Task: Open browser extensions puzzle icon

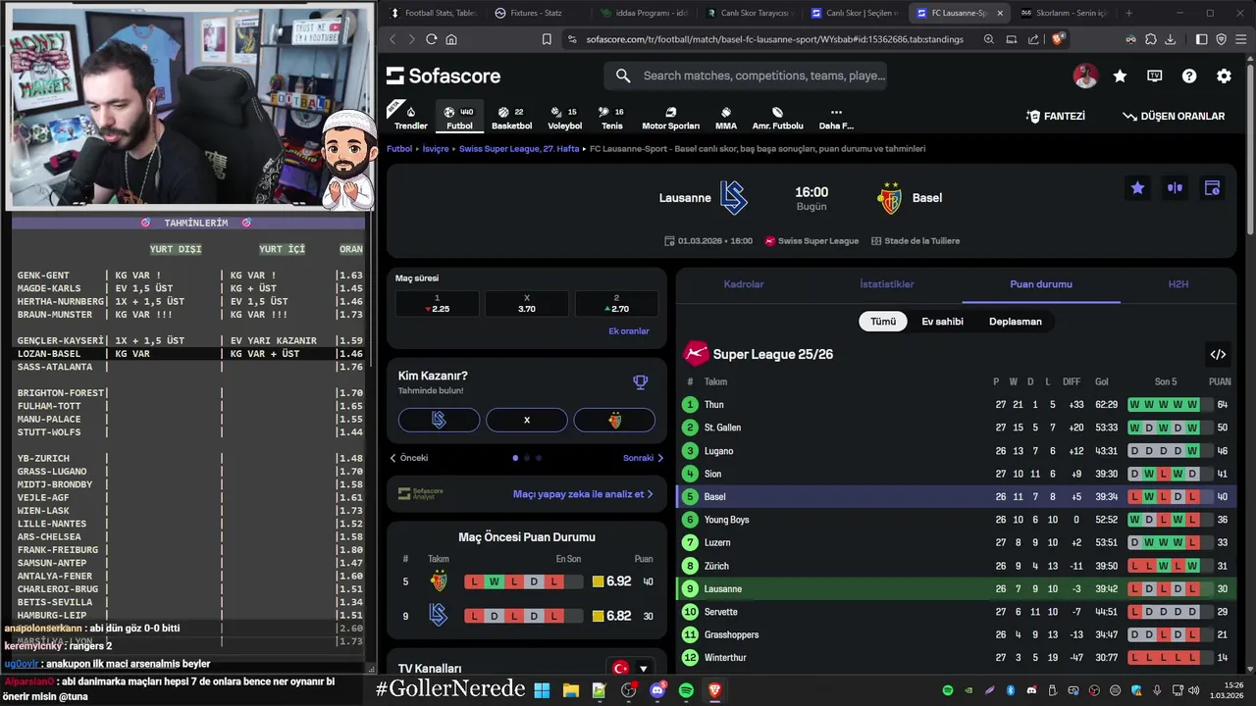Action: 1151,39
